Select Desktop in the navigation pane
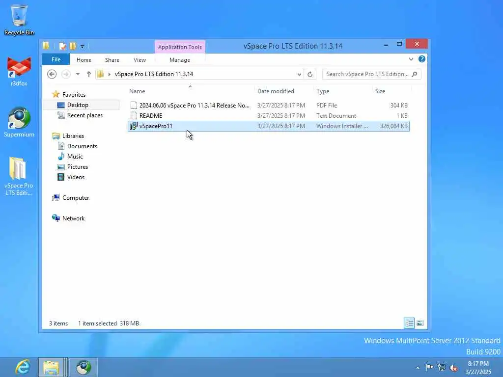Viewport: 503px width, 377px height. 78,105
